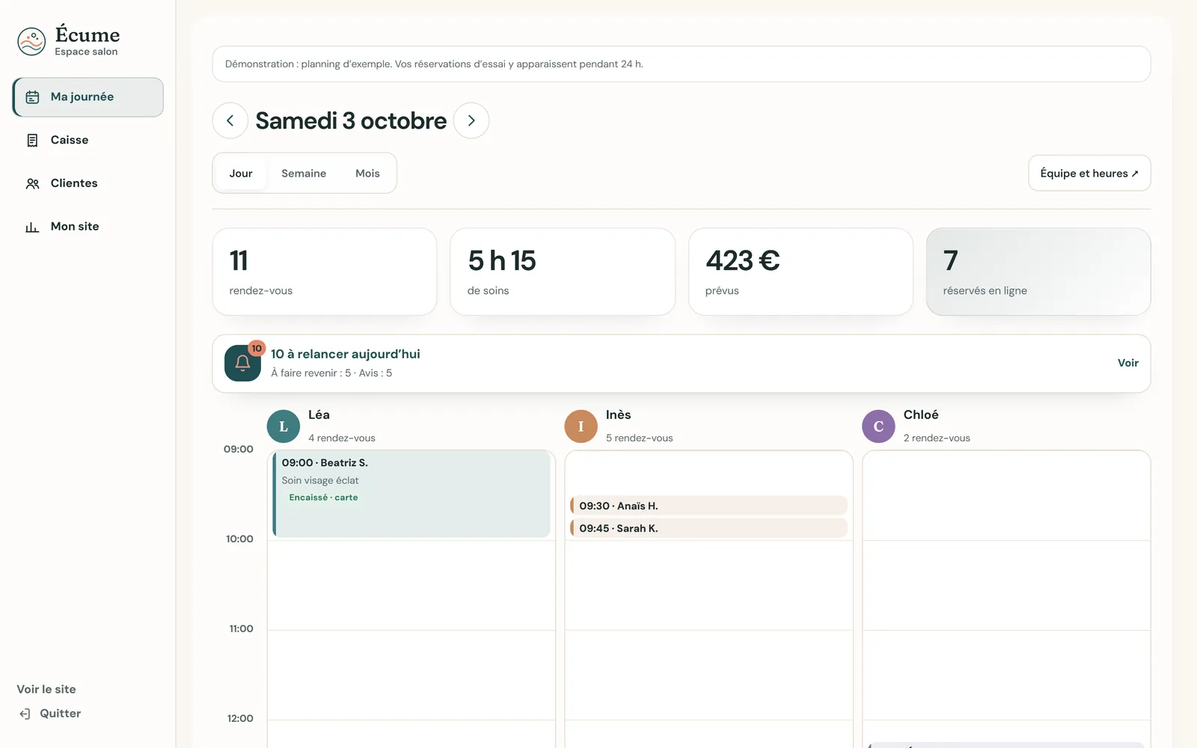Click the 'Samedi 3 octobre' date heading
Screen dimensions: 1197x748
point(351,120)
